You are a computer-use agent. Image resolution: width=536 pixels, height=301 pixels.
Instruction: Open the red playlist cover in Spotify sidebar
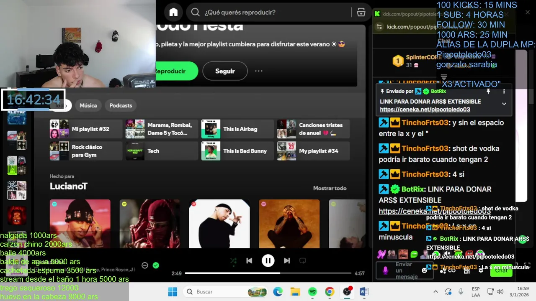(17, 215)
